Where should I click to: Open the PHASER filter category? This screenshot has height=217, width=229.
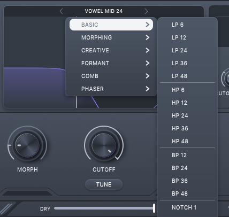click(x=111, y=89)
